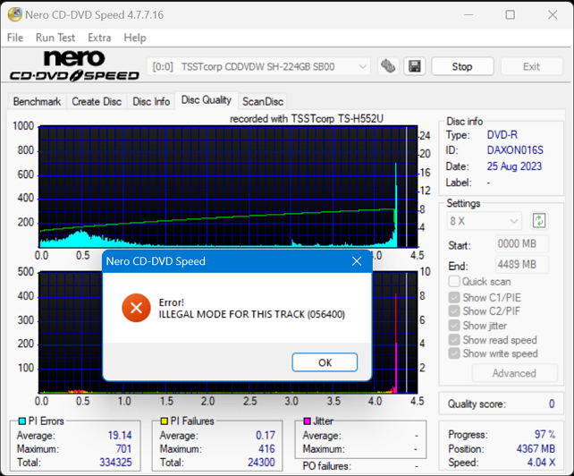Click the disc ID DAXON016S
This screenshot has height=476, width=574.
point(515,150)
